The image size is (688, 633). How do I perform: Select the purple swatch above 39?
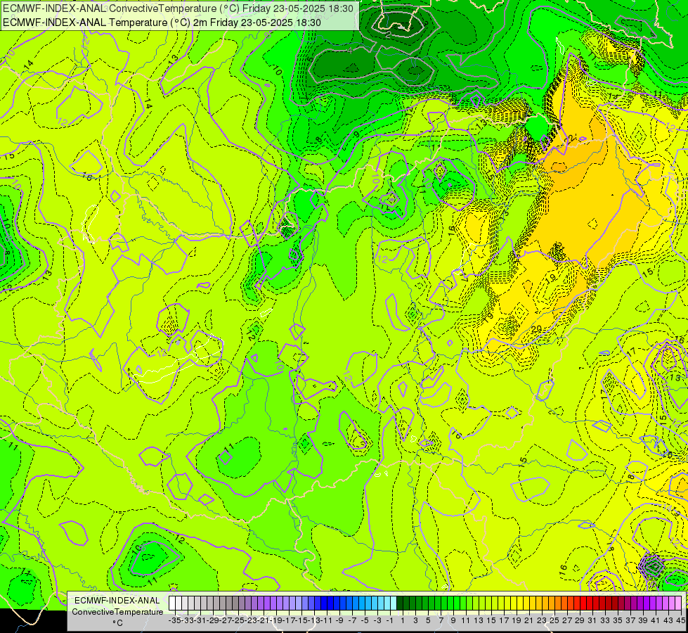coord(641,603)
